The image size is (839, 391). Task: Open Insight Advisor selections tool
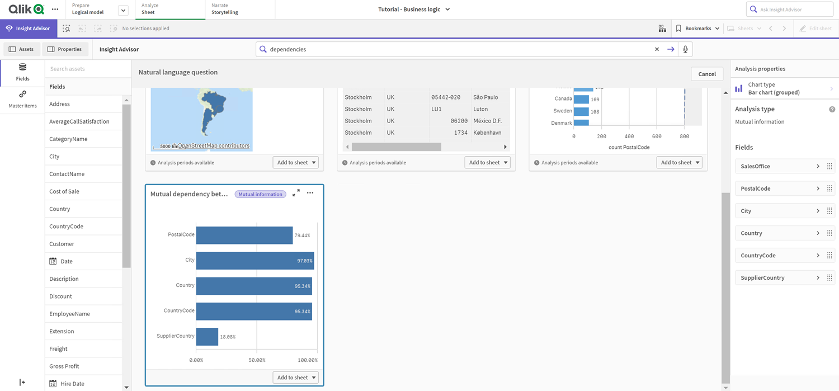(x=66, y=28)
